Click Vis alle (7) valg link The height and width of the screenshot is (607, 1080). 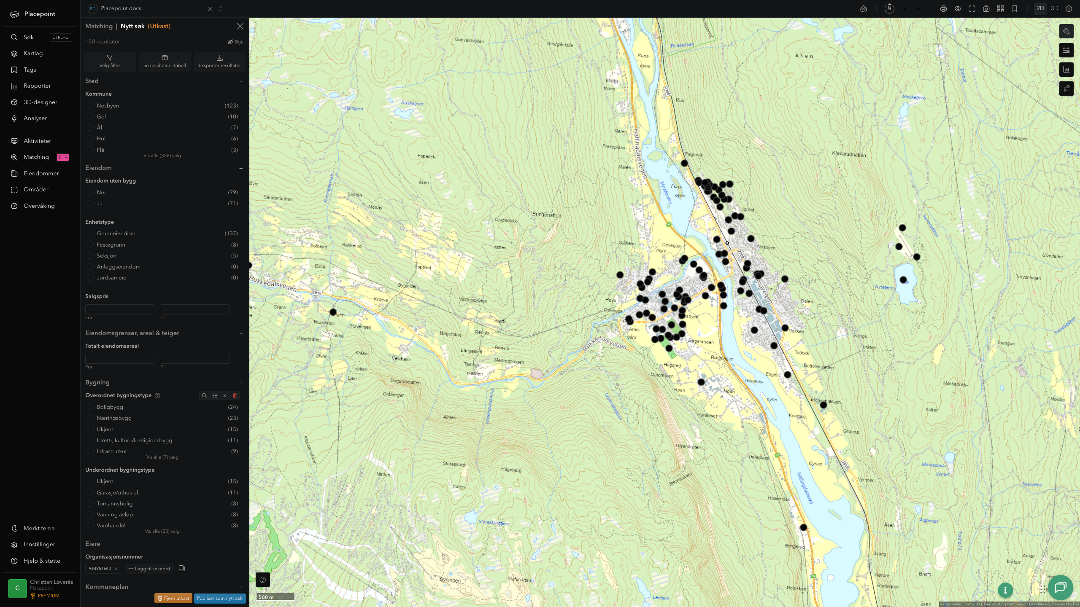point(162,457)
